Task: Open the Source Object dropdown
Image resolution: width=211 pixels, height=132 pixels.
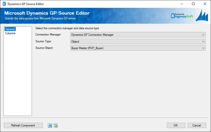Action: tap(138, 48)
